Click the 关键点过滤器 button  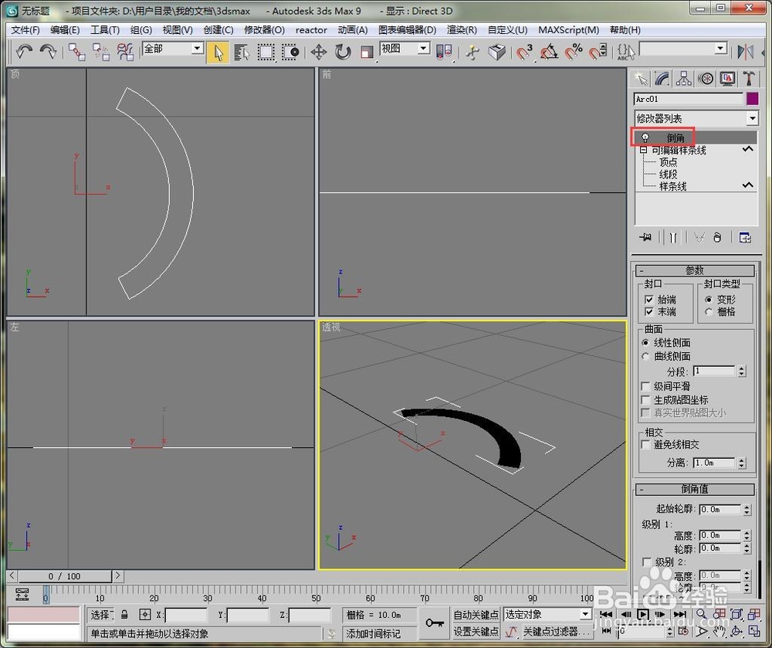[555, 631]
